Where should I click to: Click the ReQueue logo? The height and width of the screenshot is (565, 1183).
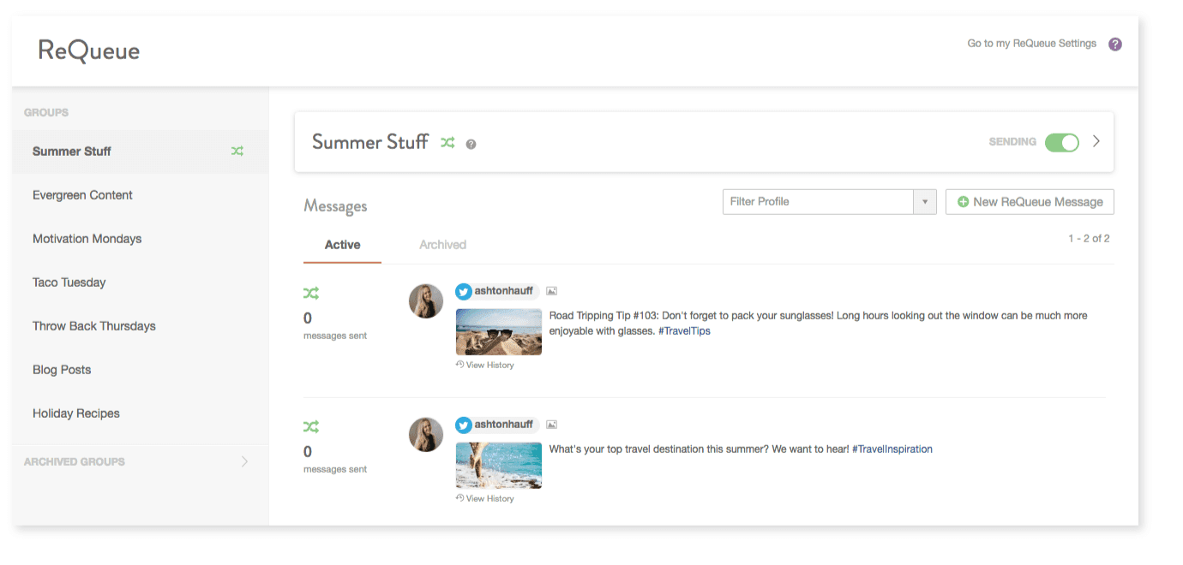click(89, 51)
